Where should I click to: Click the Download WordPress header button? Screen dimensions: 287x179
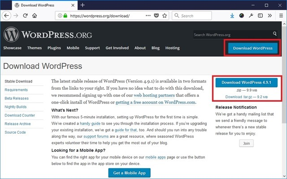click(x=252, y=48)
